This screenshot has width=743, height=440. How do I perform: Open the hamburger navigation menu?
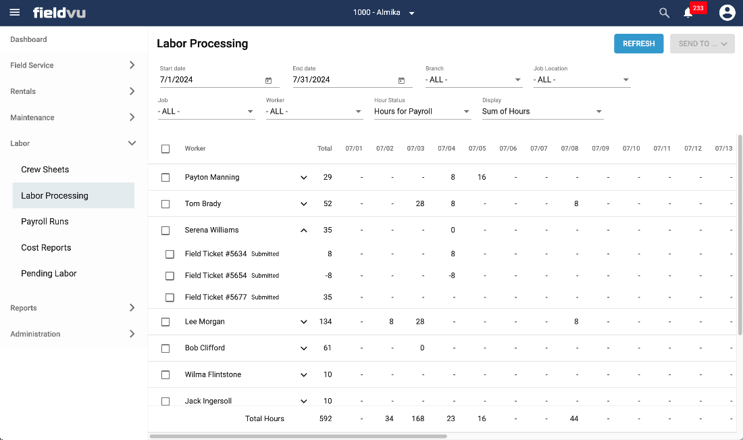point(15,13)
